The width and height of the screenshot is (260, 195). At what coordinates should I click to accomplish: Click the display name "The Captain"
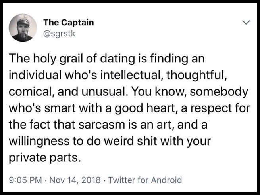(x=69, y=22)
